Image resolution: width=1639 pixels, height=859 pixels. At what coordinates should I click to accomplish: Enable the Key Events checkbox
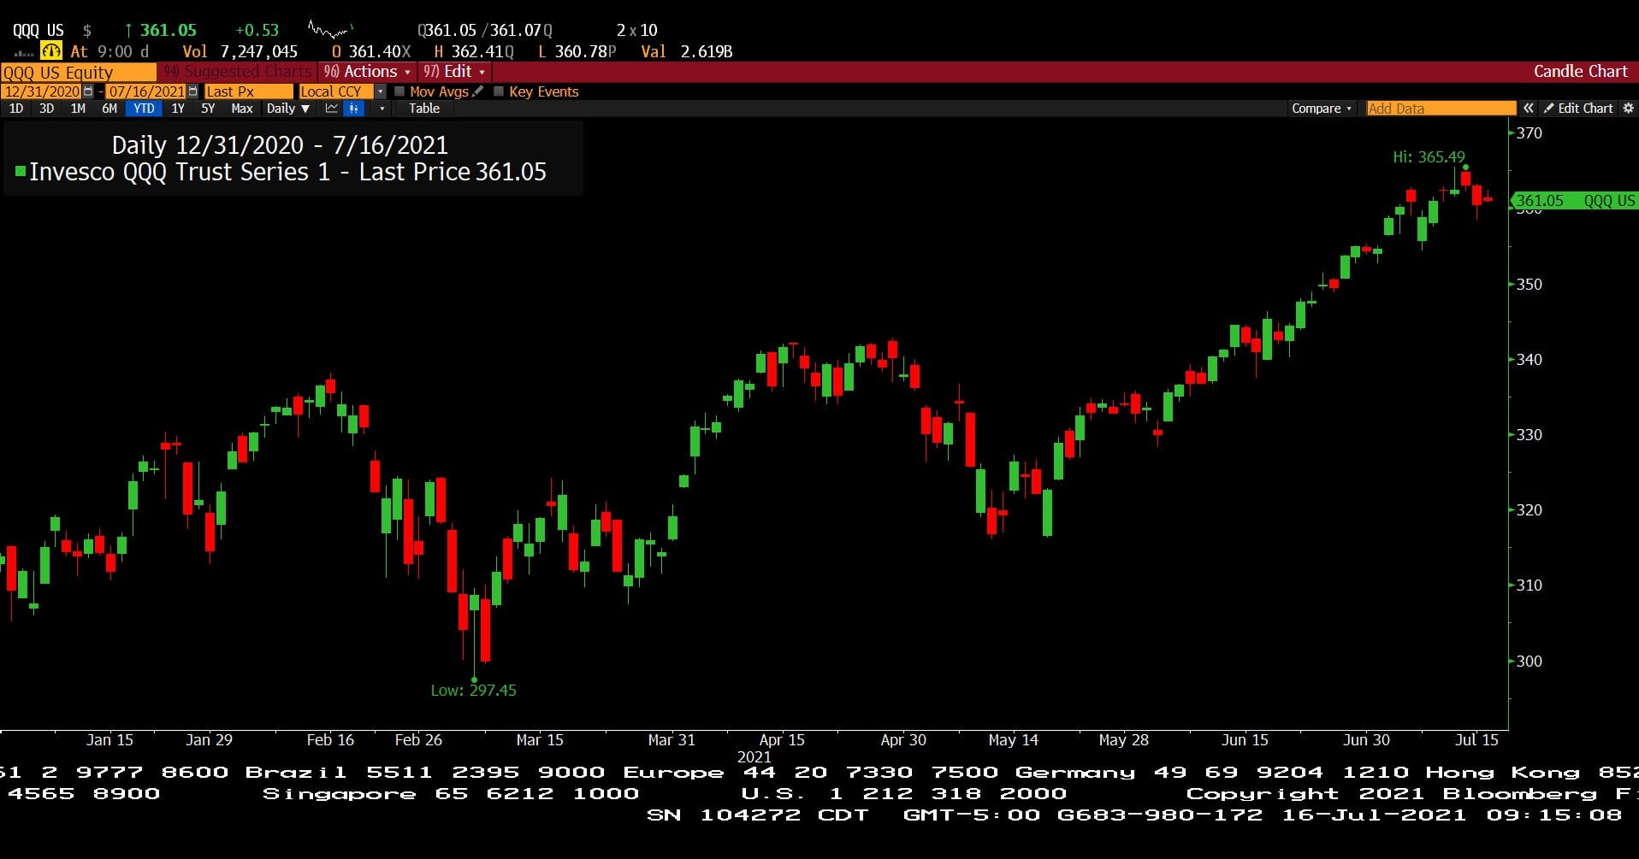(499, 91)
